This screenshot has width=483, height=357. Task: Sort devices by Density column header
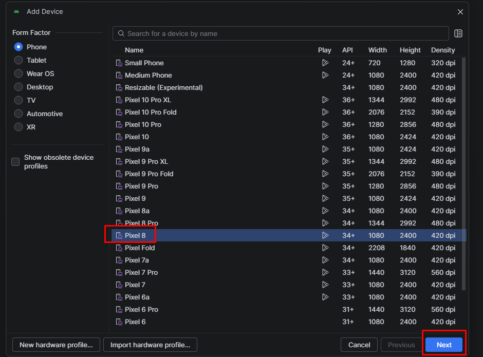click(x=442, y=50)
